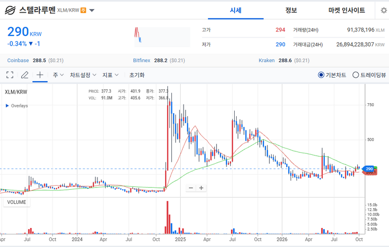This screenshot has height=247, width=389.
Task: Click the 저가 value 290
Action: 280,45
